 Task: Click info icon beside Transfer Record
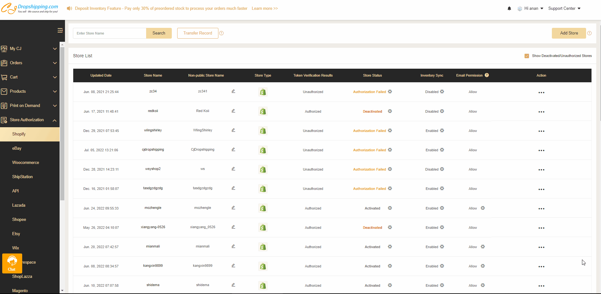click(222, 33)
